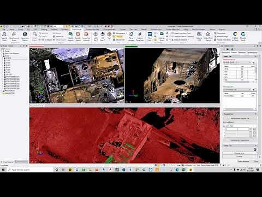Collapse the first section of the right panel
Image resolution: width=262 pixels, height=197 pixels.
255,56
